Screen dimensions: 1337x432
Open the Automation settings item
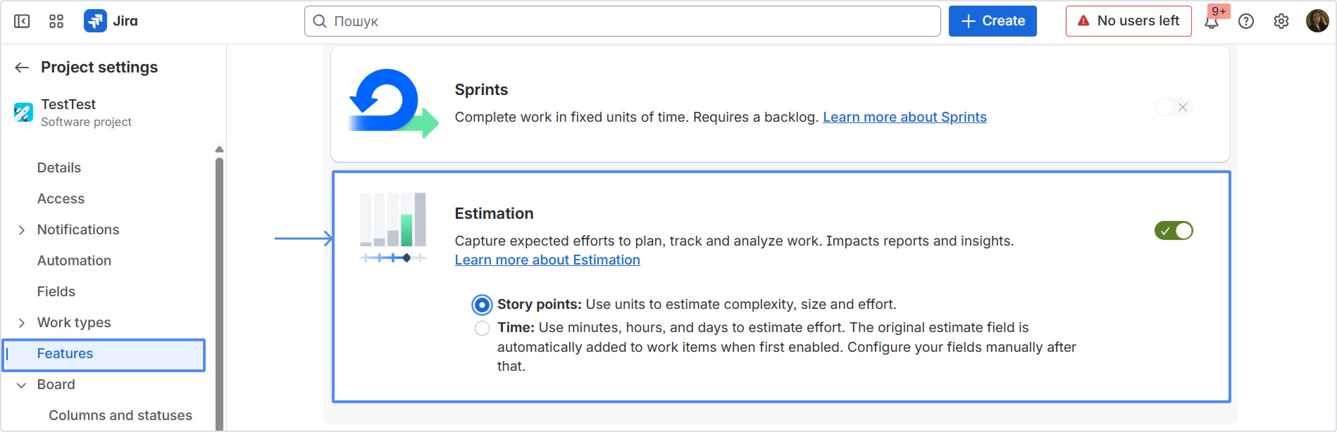(74, 260)
